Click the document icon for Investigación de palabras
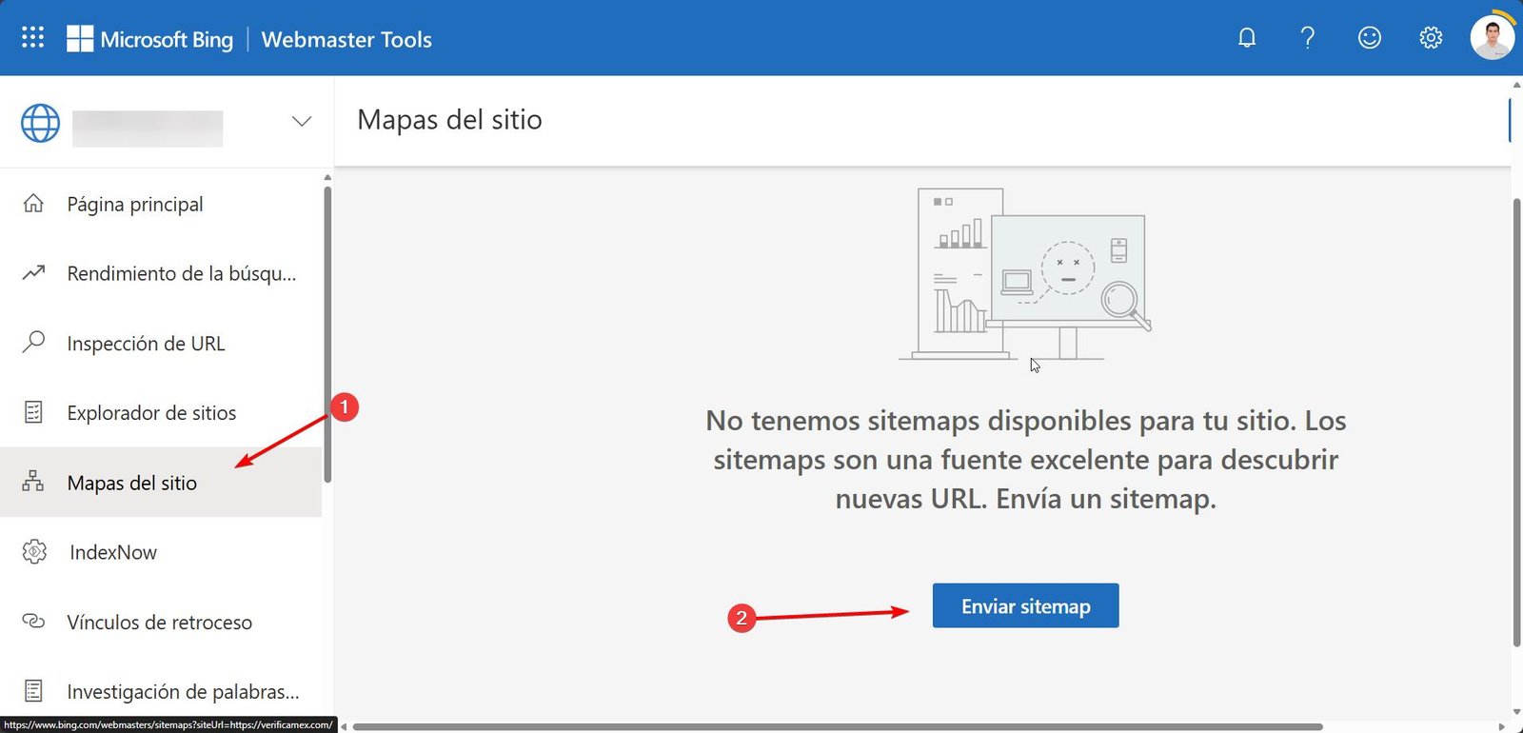 tap(33, 690)
